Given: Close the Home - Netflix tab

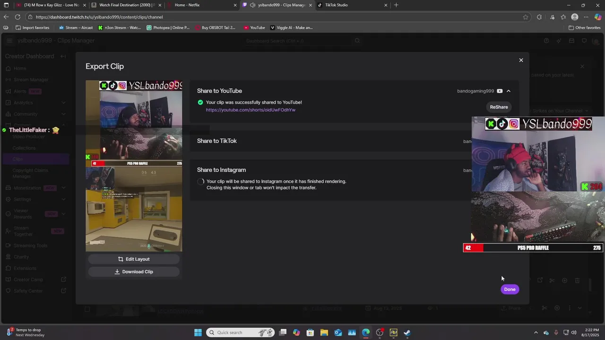Looking at the screenshot, I should 235,5.
